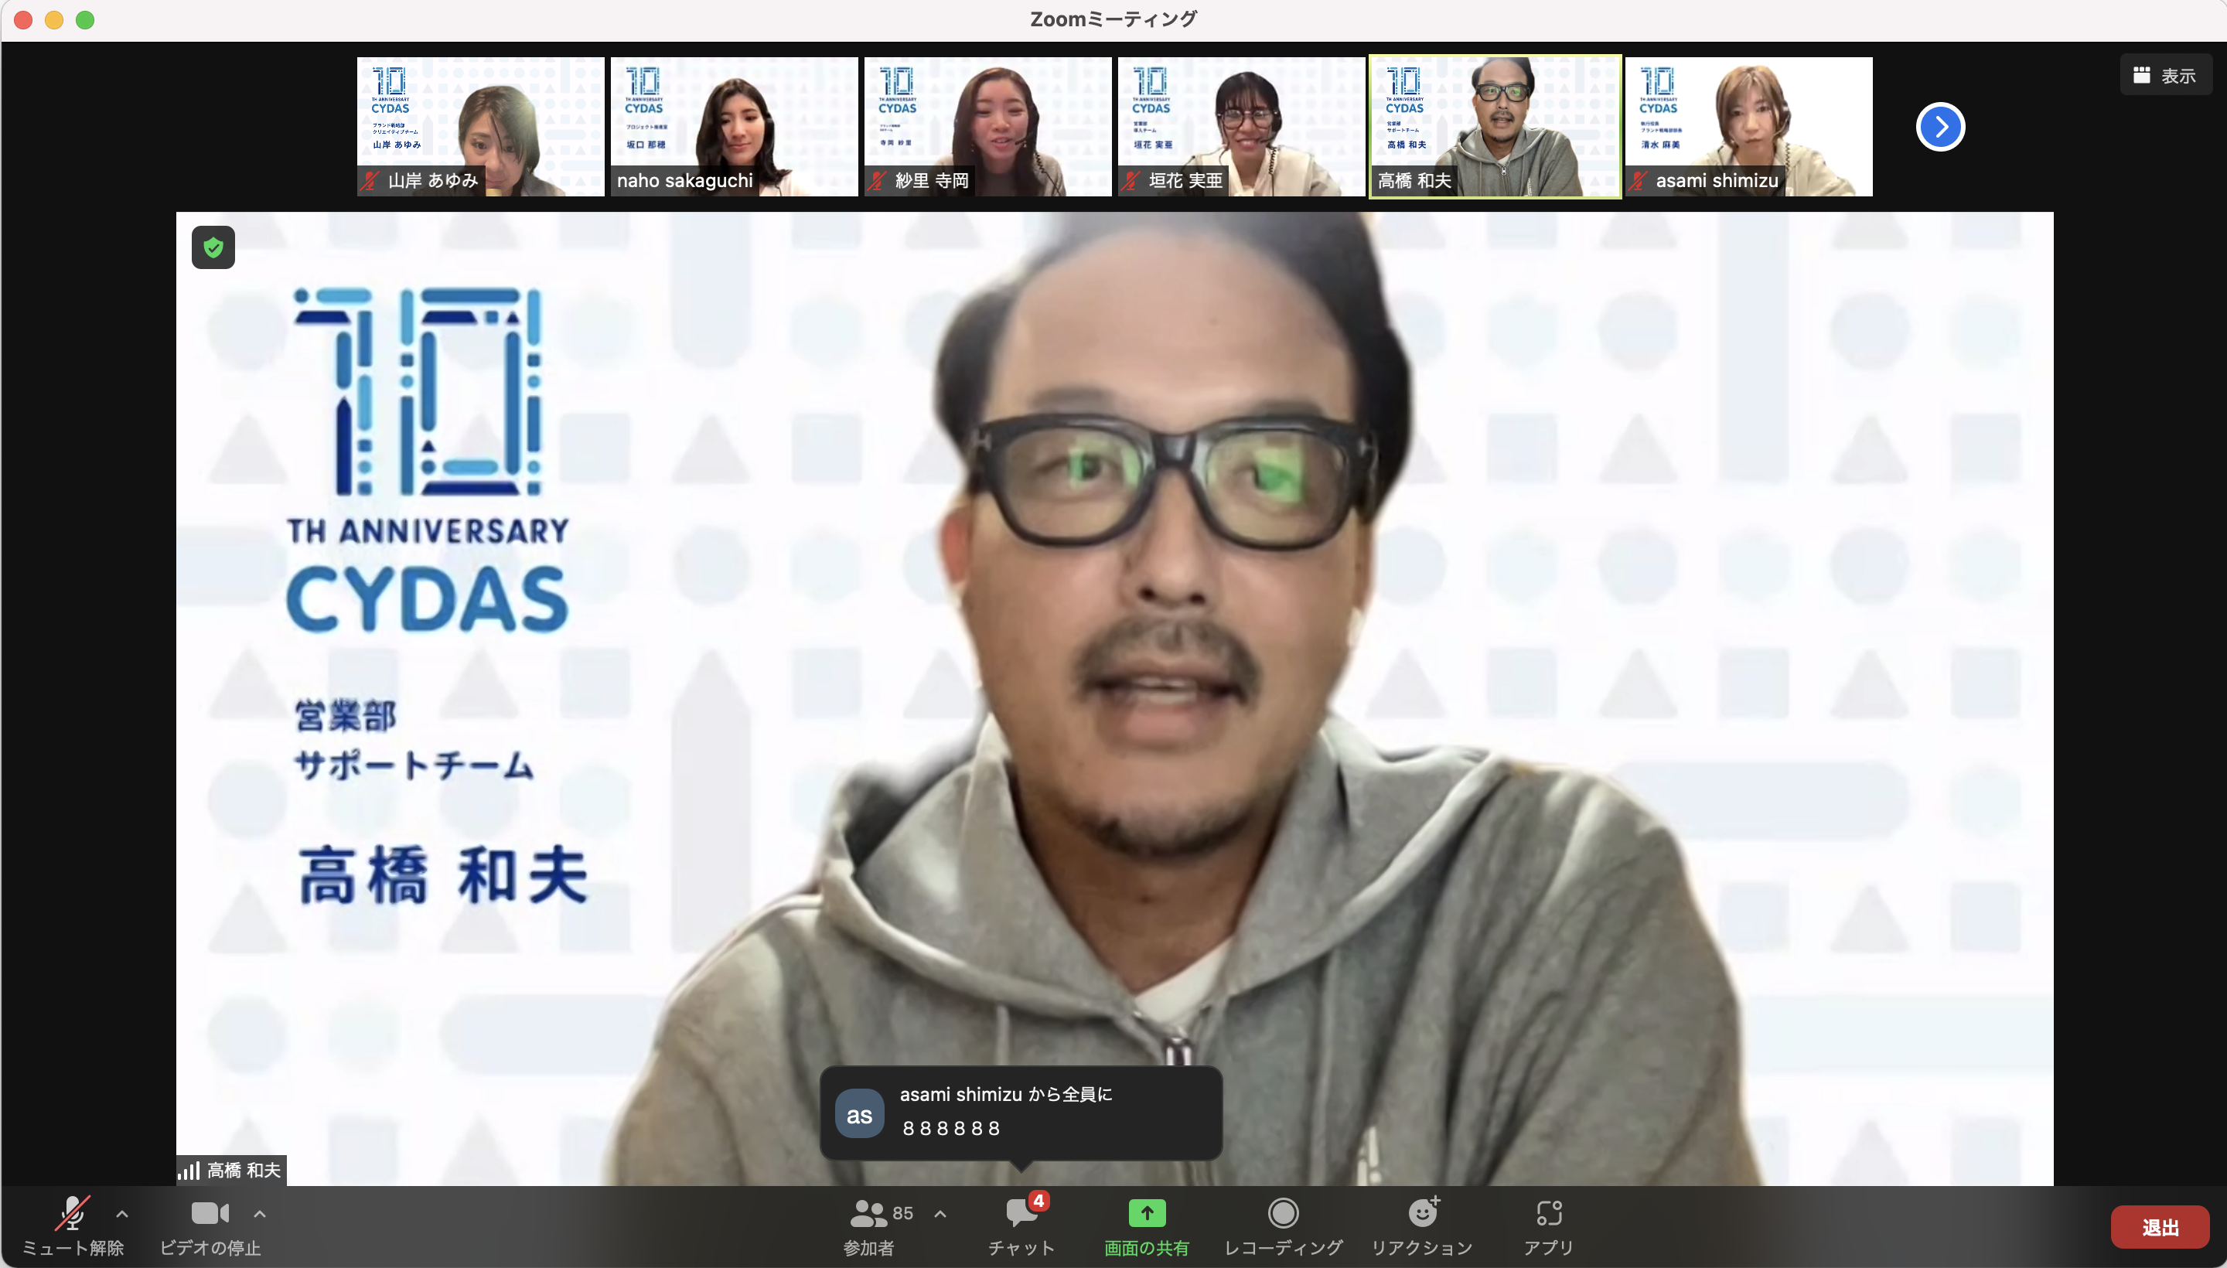Viewport: 2227px width, 1268px height.
Task: Select 垣花 実亜 video thumbnail
Action: [1241, 127]
